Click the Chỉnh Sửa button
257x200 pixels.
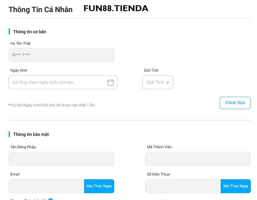point(235,103)
